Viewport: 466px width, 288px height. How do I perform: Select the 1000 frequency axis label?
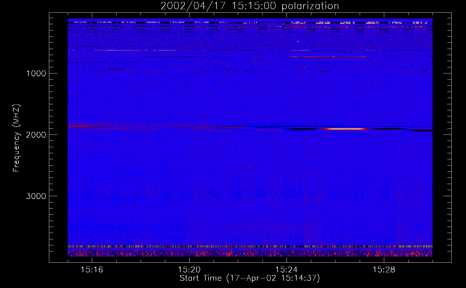(36, 73)
